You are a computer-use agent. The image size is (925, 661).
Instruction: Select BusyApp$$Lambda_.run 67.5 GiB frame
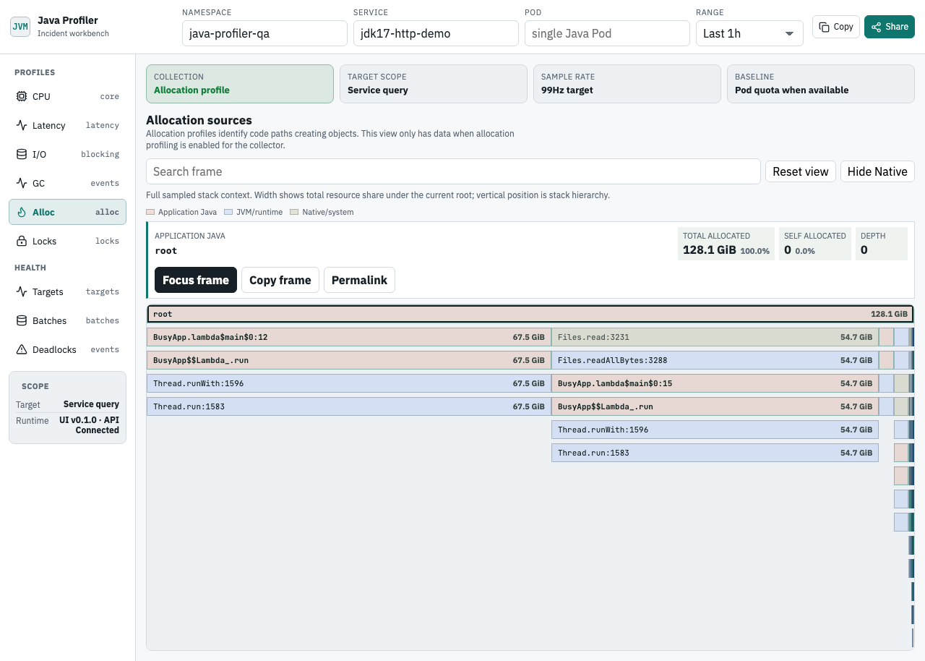click(348, 360)
